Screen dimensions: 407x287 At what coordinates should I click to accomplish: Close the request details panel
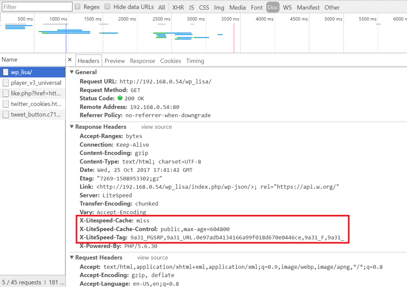70,60
